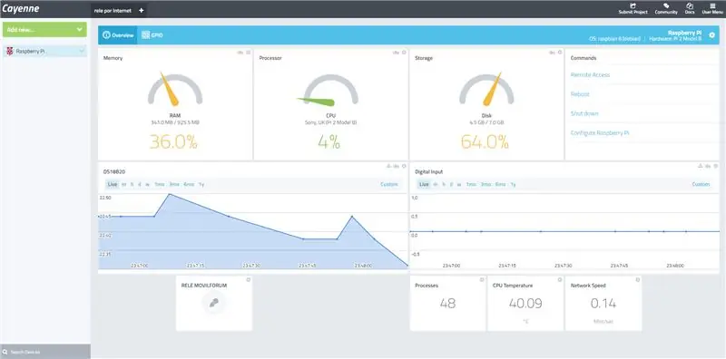Toggle the RELE MOVILFORUM relay button
This screenshot has height=359, width=726.
click(x=213, y=303)
